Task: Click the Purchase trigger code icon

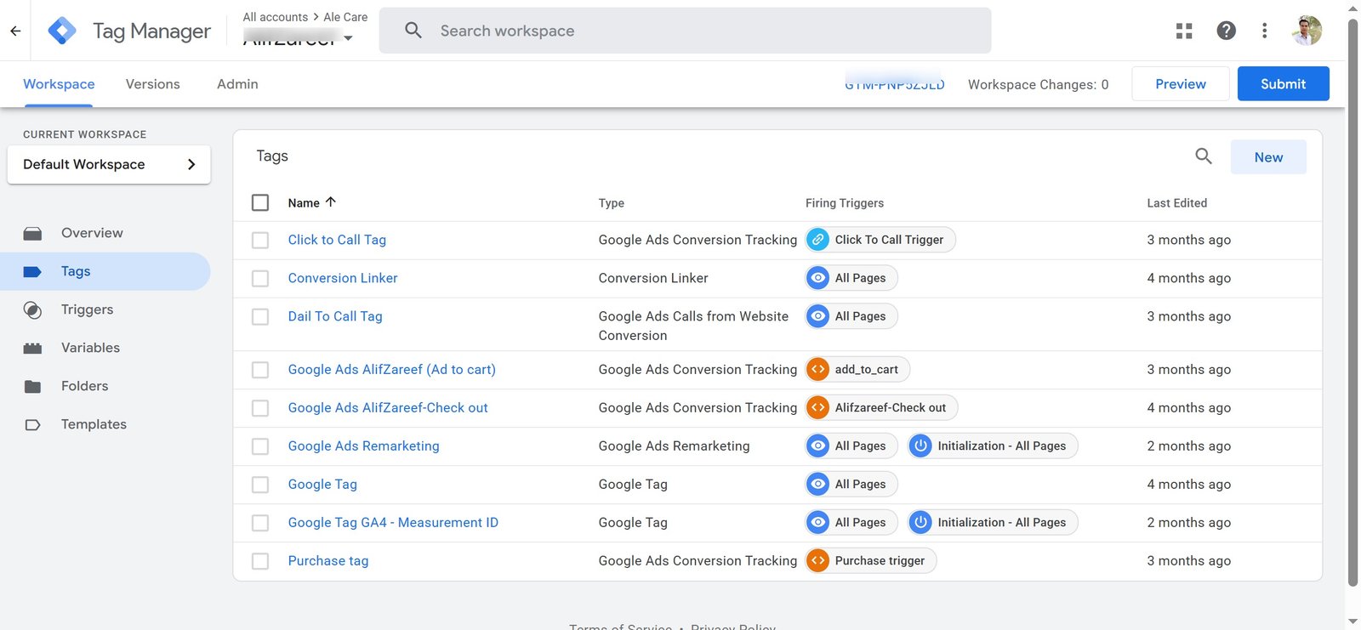Action: click(817, 560)
